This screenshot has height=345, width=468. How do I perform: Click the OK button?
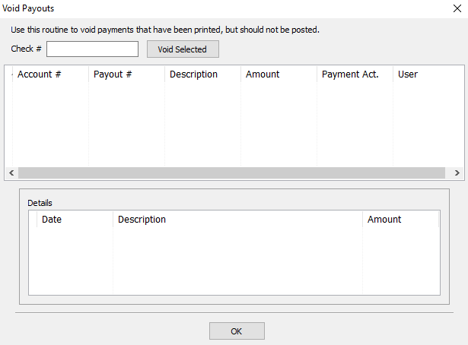(237, 331)
